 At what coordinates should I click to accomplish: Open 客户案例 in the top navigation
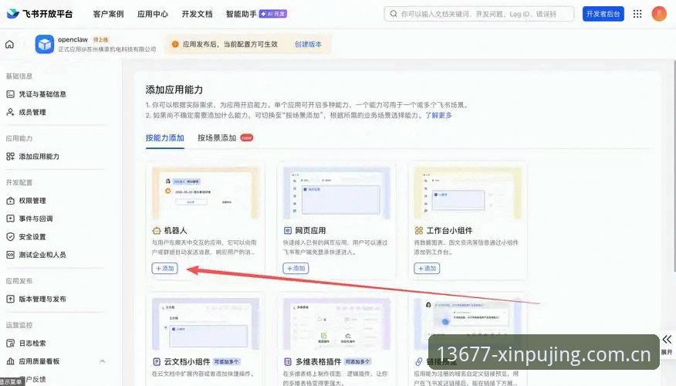108,14
